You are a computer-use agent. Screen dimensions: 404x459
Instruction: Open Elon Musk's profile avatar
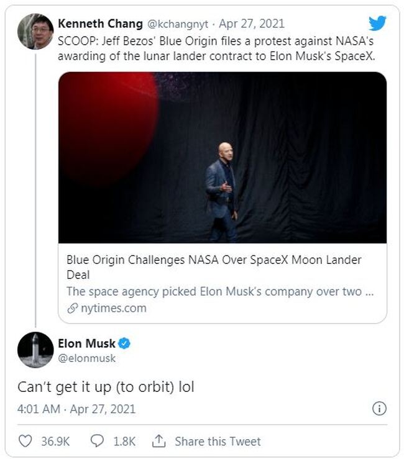point(35,350)
